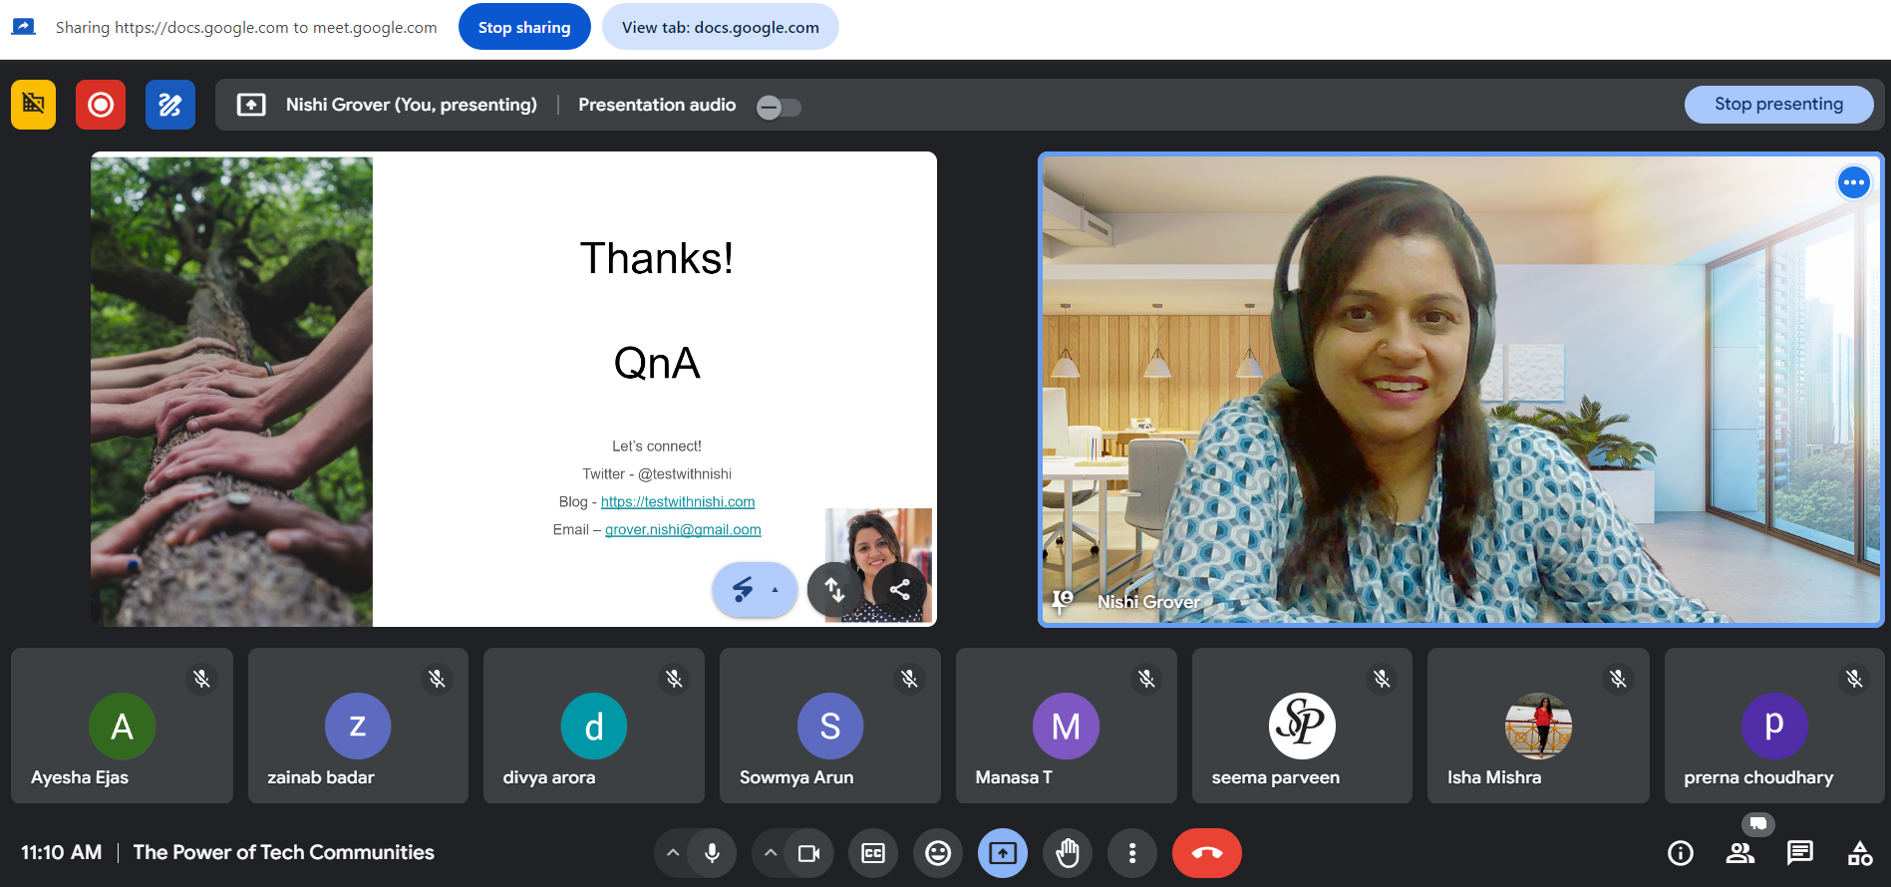This screenshot has height=887, width=1891.
Task: Expand audio settings chevron beside microphone
Action: (673, 853)
